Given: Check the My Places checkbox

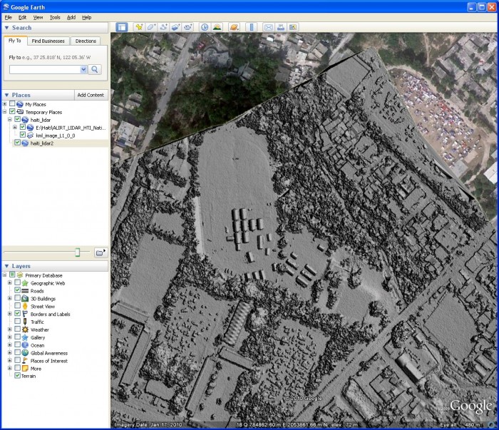Looking at the screenshot, I should [x=12, y=104].
